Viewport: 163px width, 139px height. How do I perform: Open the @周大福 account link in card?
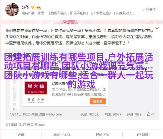pyautogui.click(x=62, y=83)
